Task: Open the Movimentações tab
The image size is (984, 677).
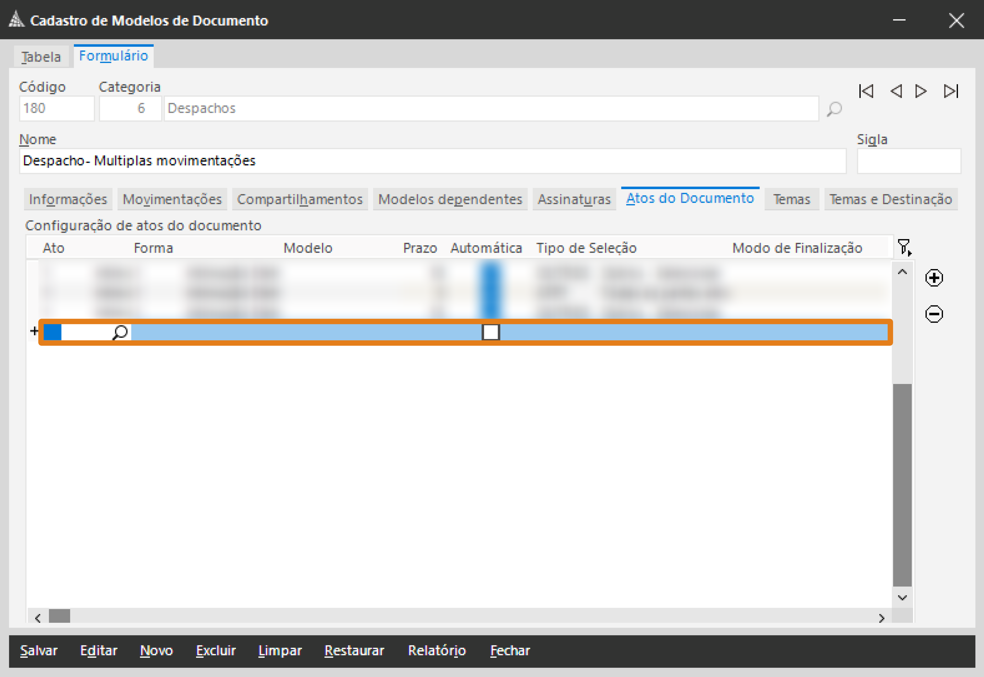Action: 172,199
